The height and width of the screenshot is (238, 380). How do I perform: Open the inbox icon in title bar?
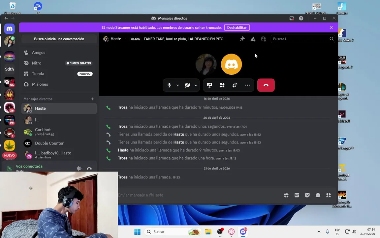292,18
